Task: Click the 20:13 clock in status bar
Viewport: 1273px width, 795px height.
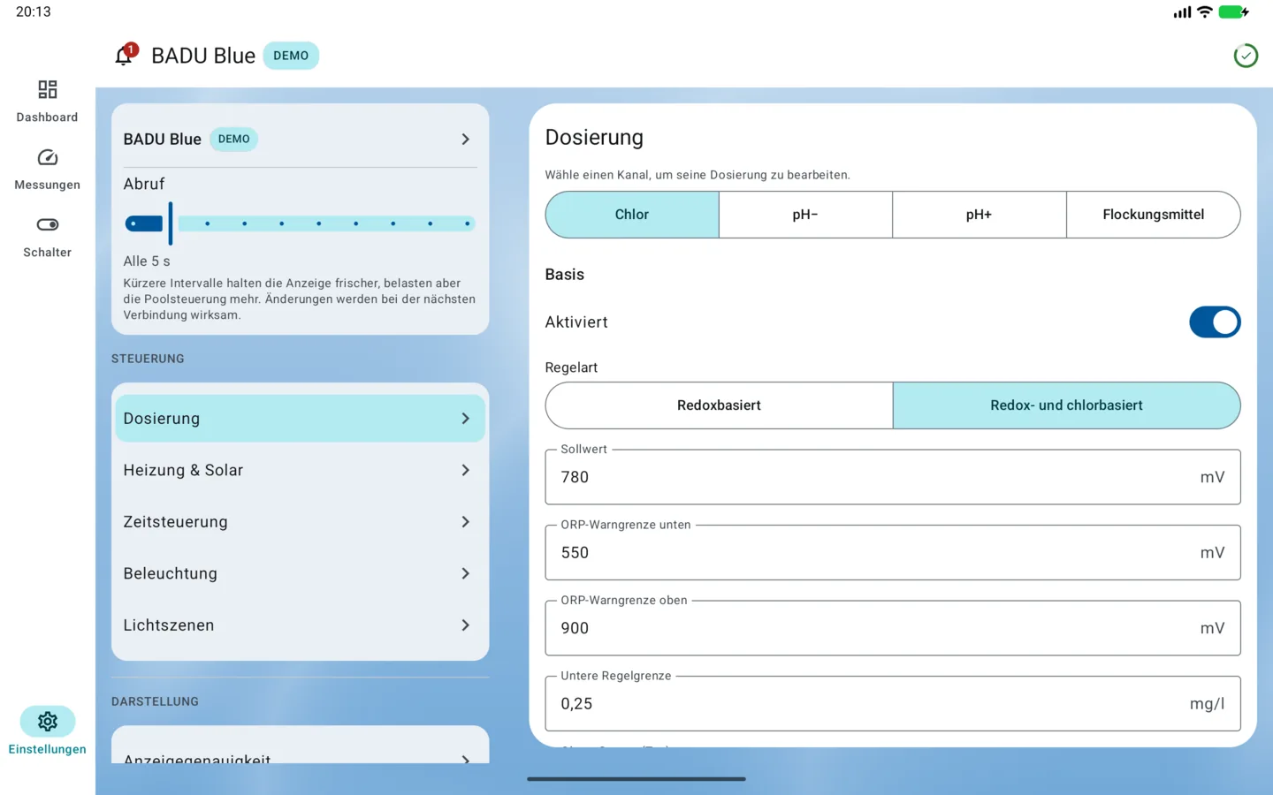Action: pos(34,12)
